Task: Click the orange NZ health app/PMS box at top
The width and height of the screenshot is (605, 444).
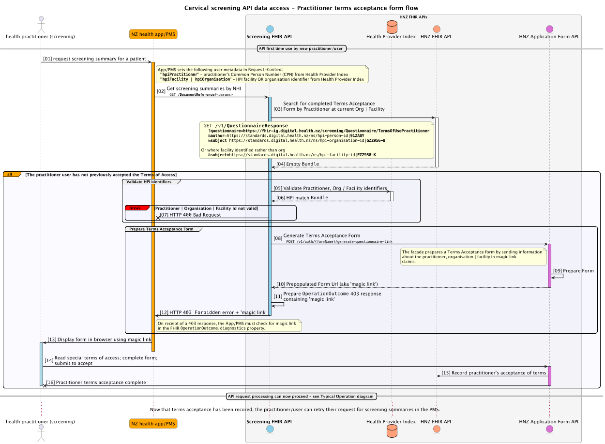Action: 153,34
